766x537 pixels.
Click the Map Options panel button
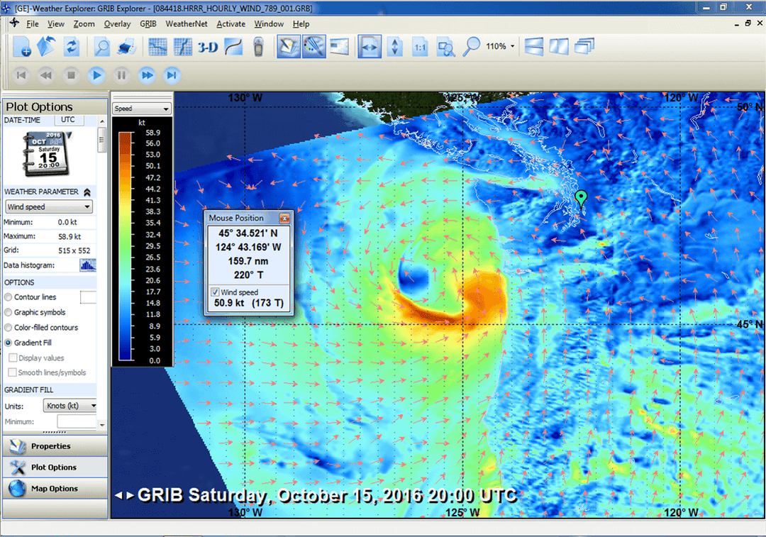pyautogui.click(x=55, y=489)
